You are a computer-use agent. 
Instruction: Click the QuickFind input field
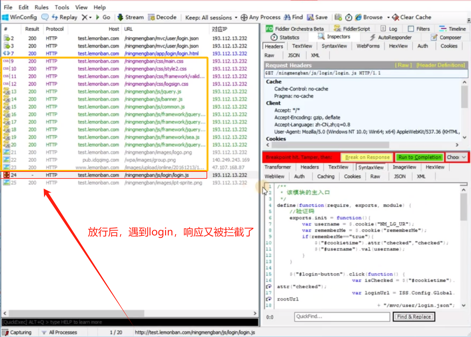(x=342, y=316)
